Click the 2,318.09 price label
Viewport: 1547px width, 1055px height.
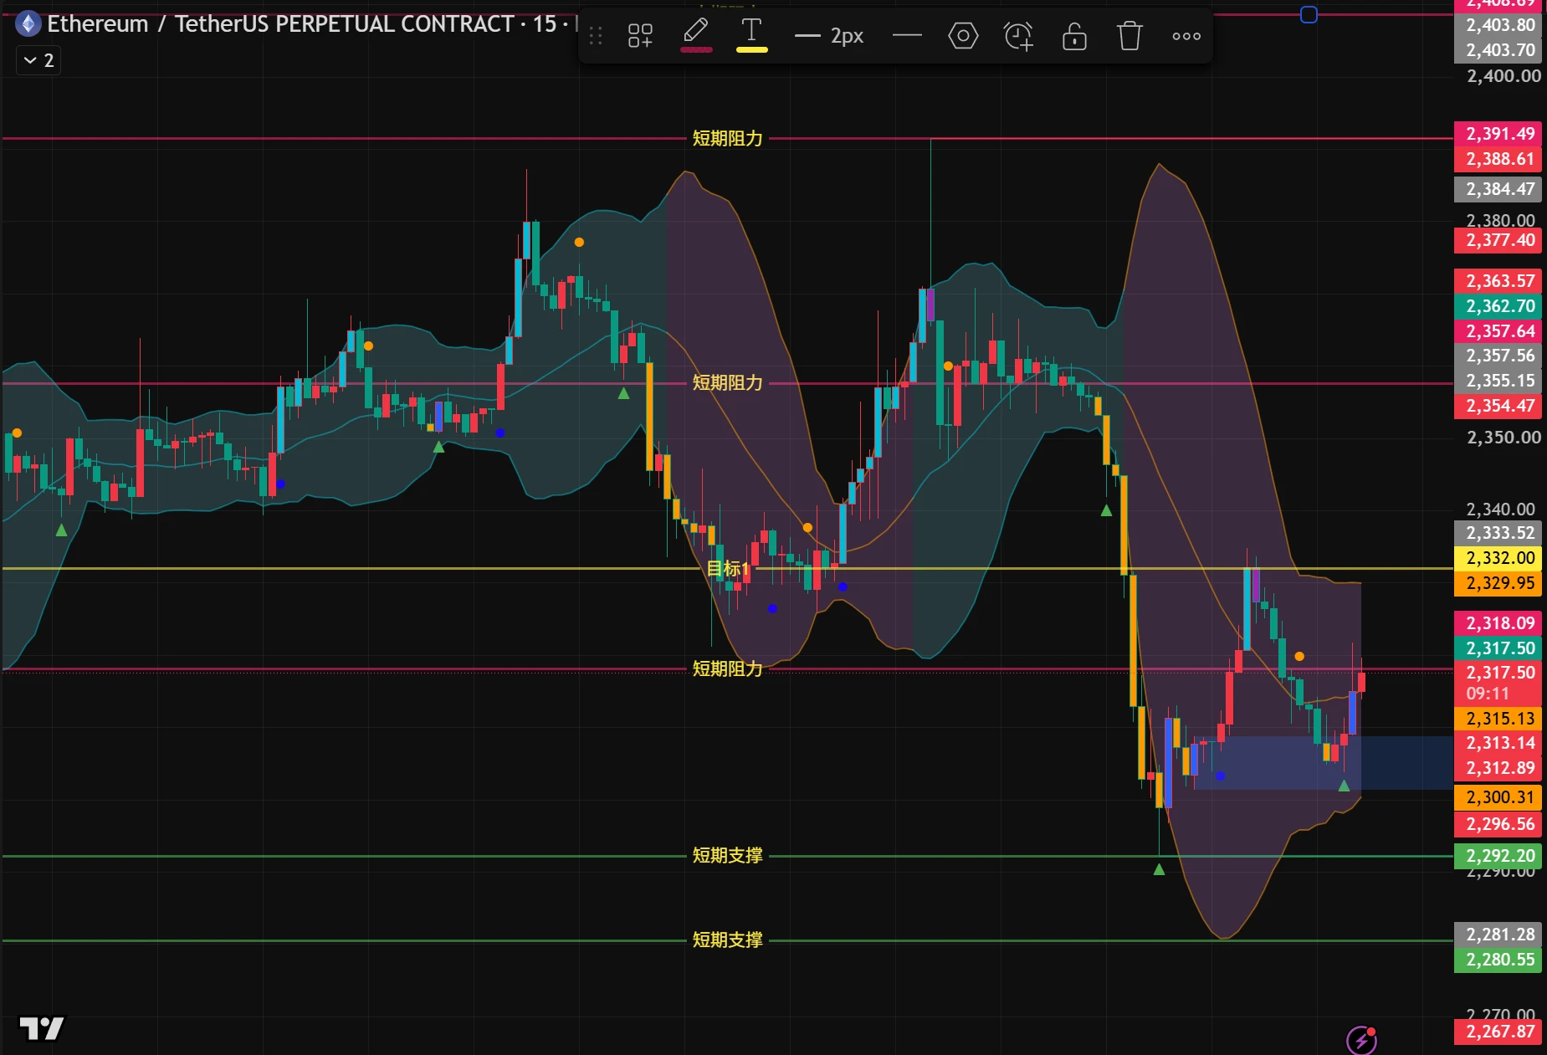coord(1499,623)
